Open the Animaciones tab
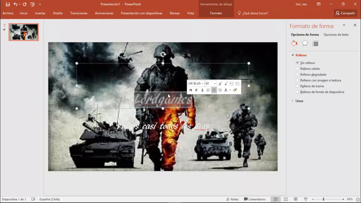 point(104,13)
